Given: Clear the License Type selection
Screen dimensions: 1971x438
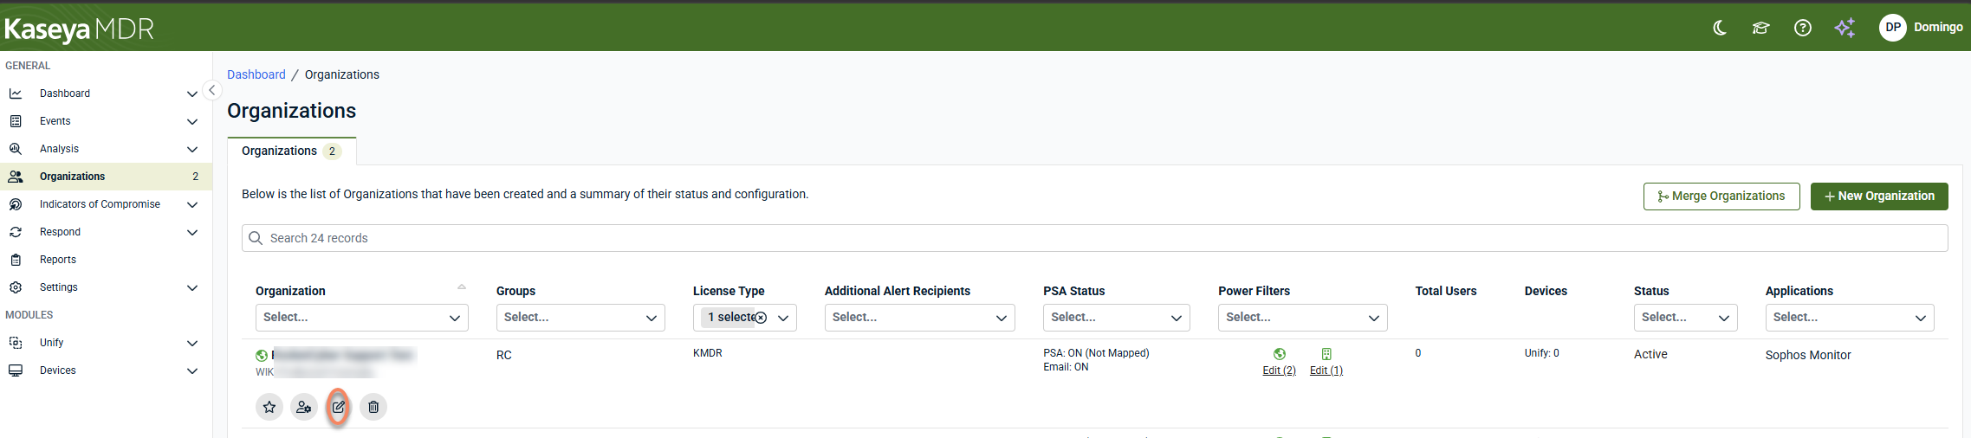Looking at the screenshot, I should click(x=761, y=318).
